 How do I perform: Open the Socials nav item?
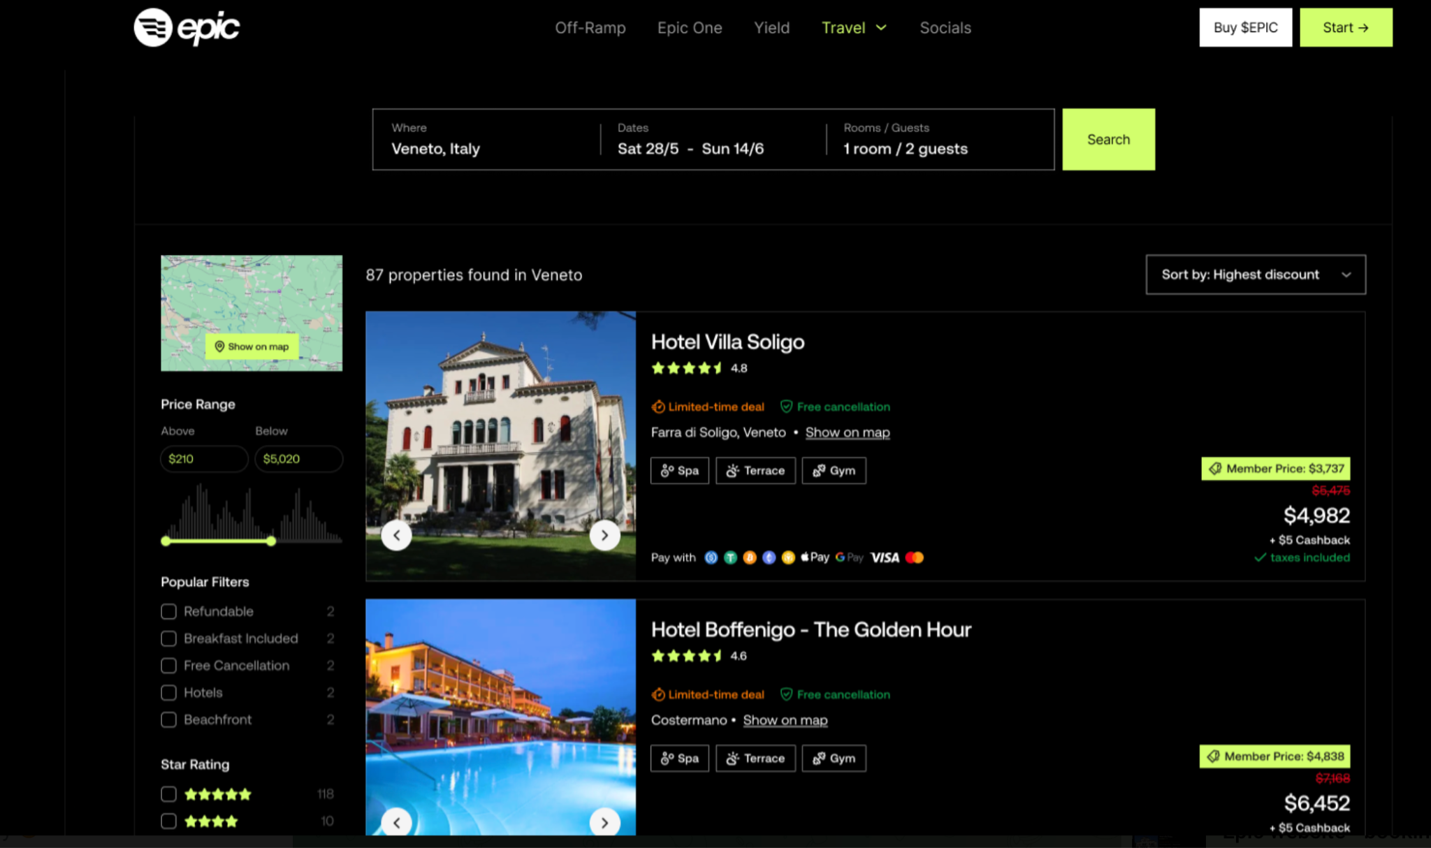tap(945, 28)
